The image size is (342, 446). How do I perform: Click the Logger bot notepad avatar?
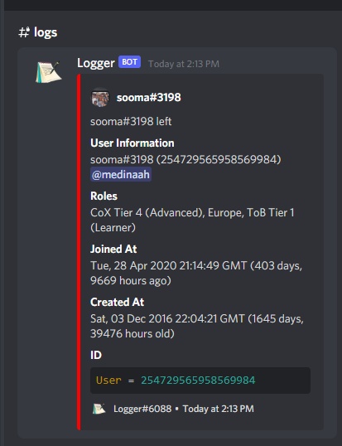point(49,72)
